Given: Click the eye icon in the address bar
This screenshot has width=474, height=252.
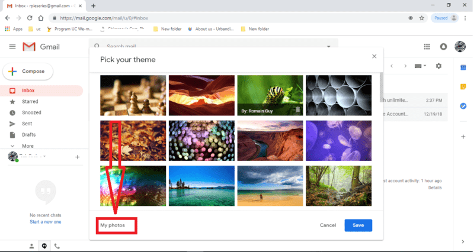Looking at the screenshot, I should click(411, 18).
